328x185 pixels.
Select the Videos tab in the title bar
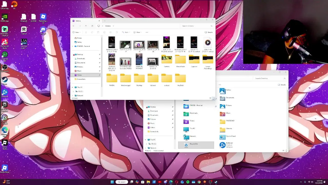pyautogui.click(x=86, y=21)
